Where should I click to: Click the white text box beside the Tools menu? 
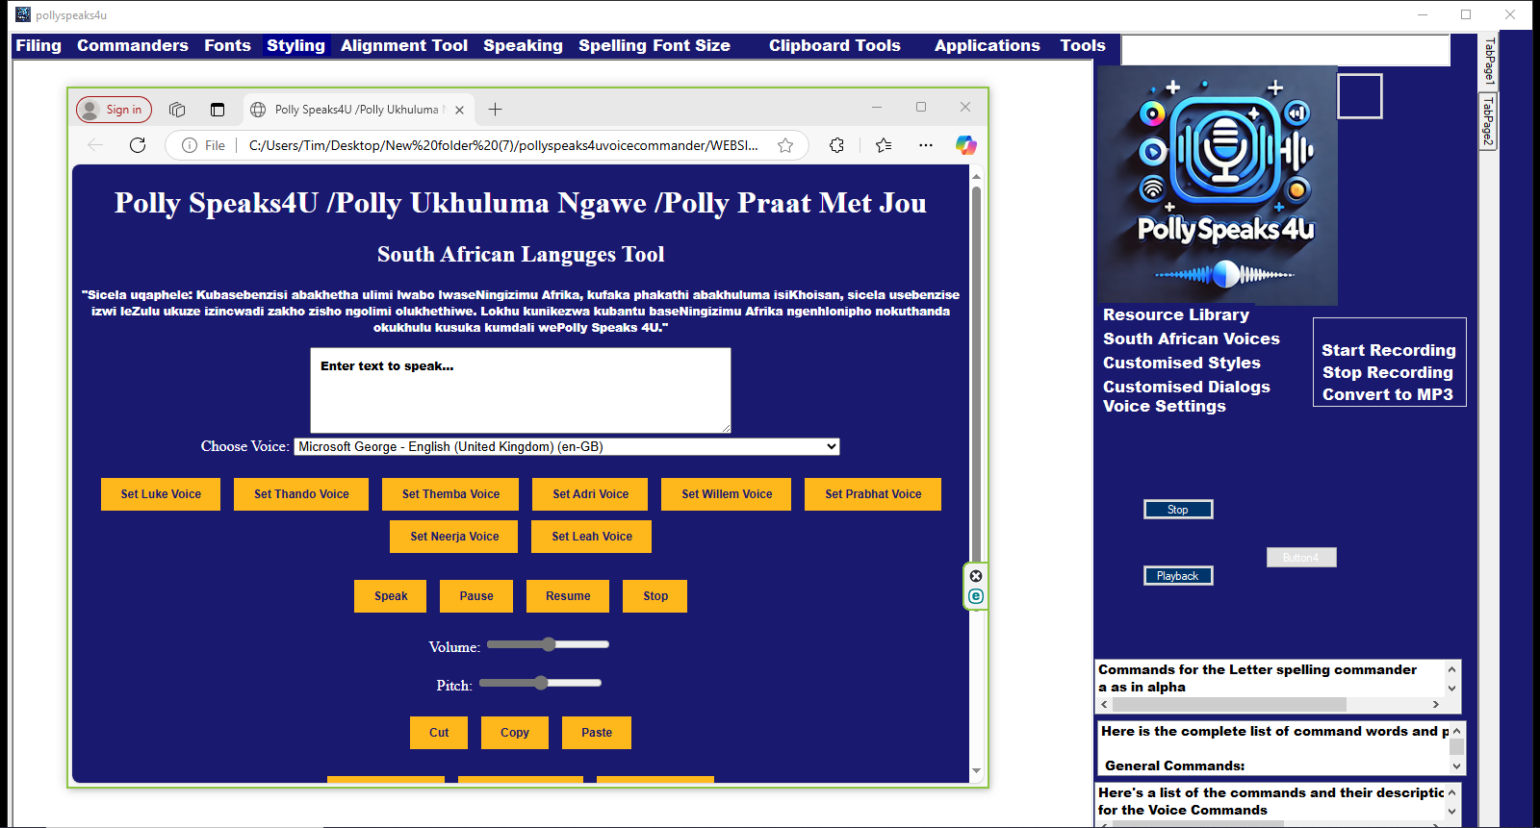[x=1286, y=50]
